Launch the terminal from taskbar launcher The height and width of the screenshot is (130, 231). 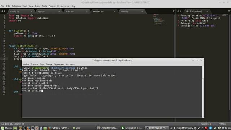(x=33, y=128)
